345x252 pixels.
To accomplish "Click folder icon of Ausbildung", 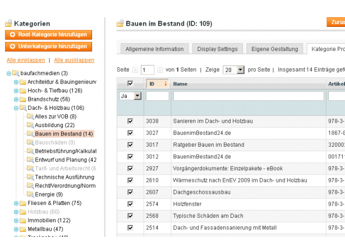I will 30,125.
